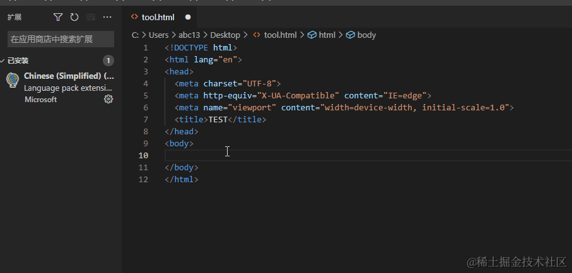
Task: Click the body symbol icon in breadcrumb
Action: click(x=351, y=35)
